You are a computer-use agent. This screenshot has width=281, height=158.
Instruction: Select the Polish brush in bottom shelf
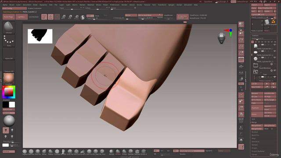[x=124, y=152]
